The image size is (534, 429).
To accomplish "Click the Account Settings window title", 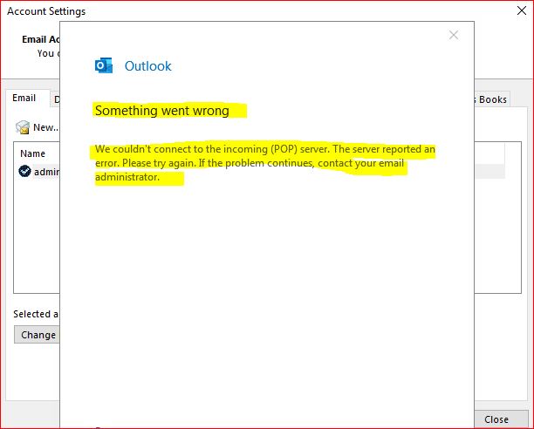I will point(46,11).
